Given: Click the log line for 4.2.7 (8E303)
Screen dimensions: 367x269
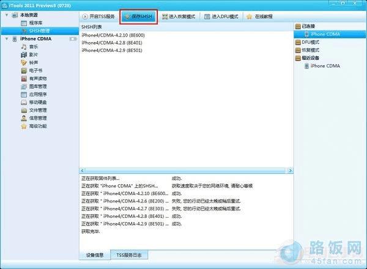Looking at the screenshot, I should pos(161,209).
